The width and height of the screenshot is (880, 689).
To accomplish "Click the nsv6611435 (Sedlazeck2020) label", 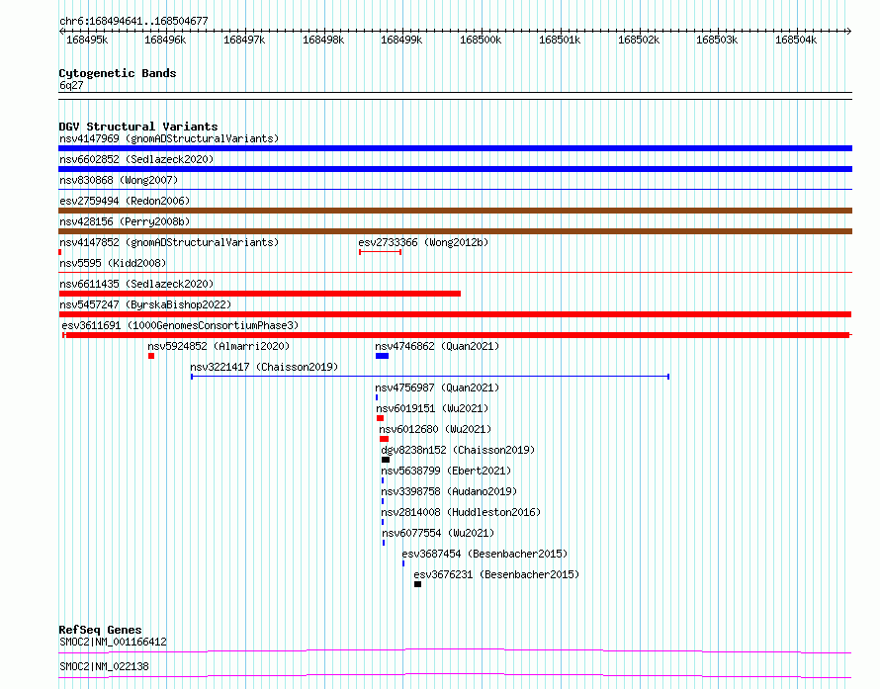I will coord(136,284).
